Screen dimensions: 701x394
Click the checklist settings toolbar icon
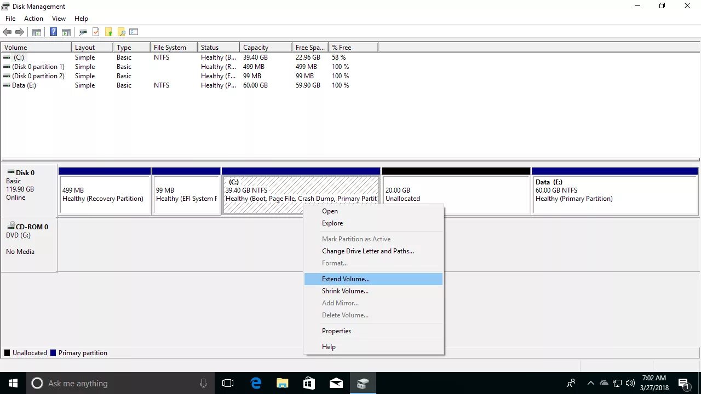pos(134,32)
